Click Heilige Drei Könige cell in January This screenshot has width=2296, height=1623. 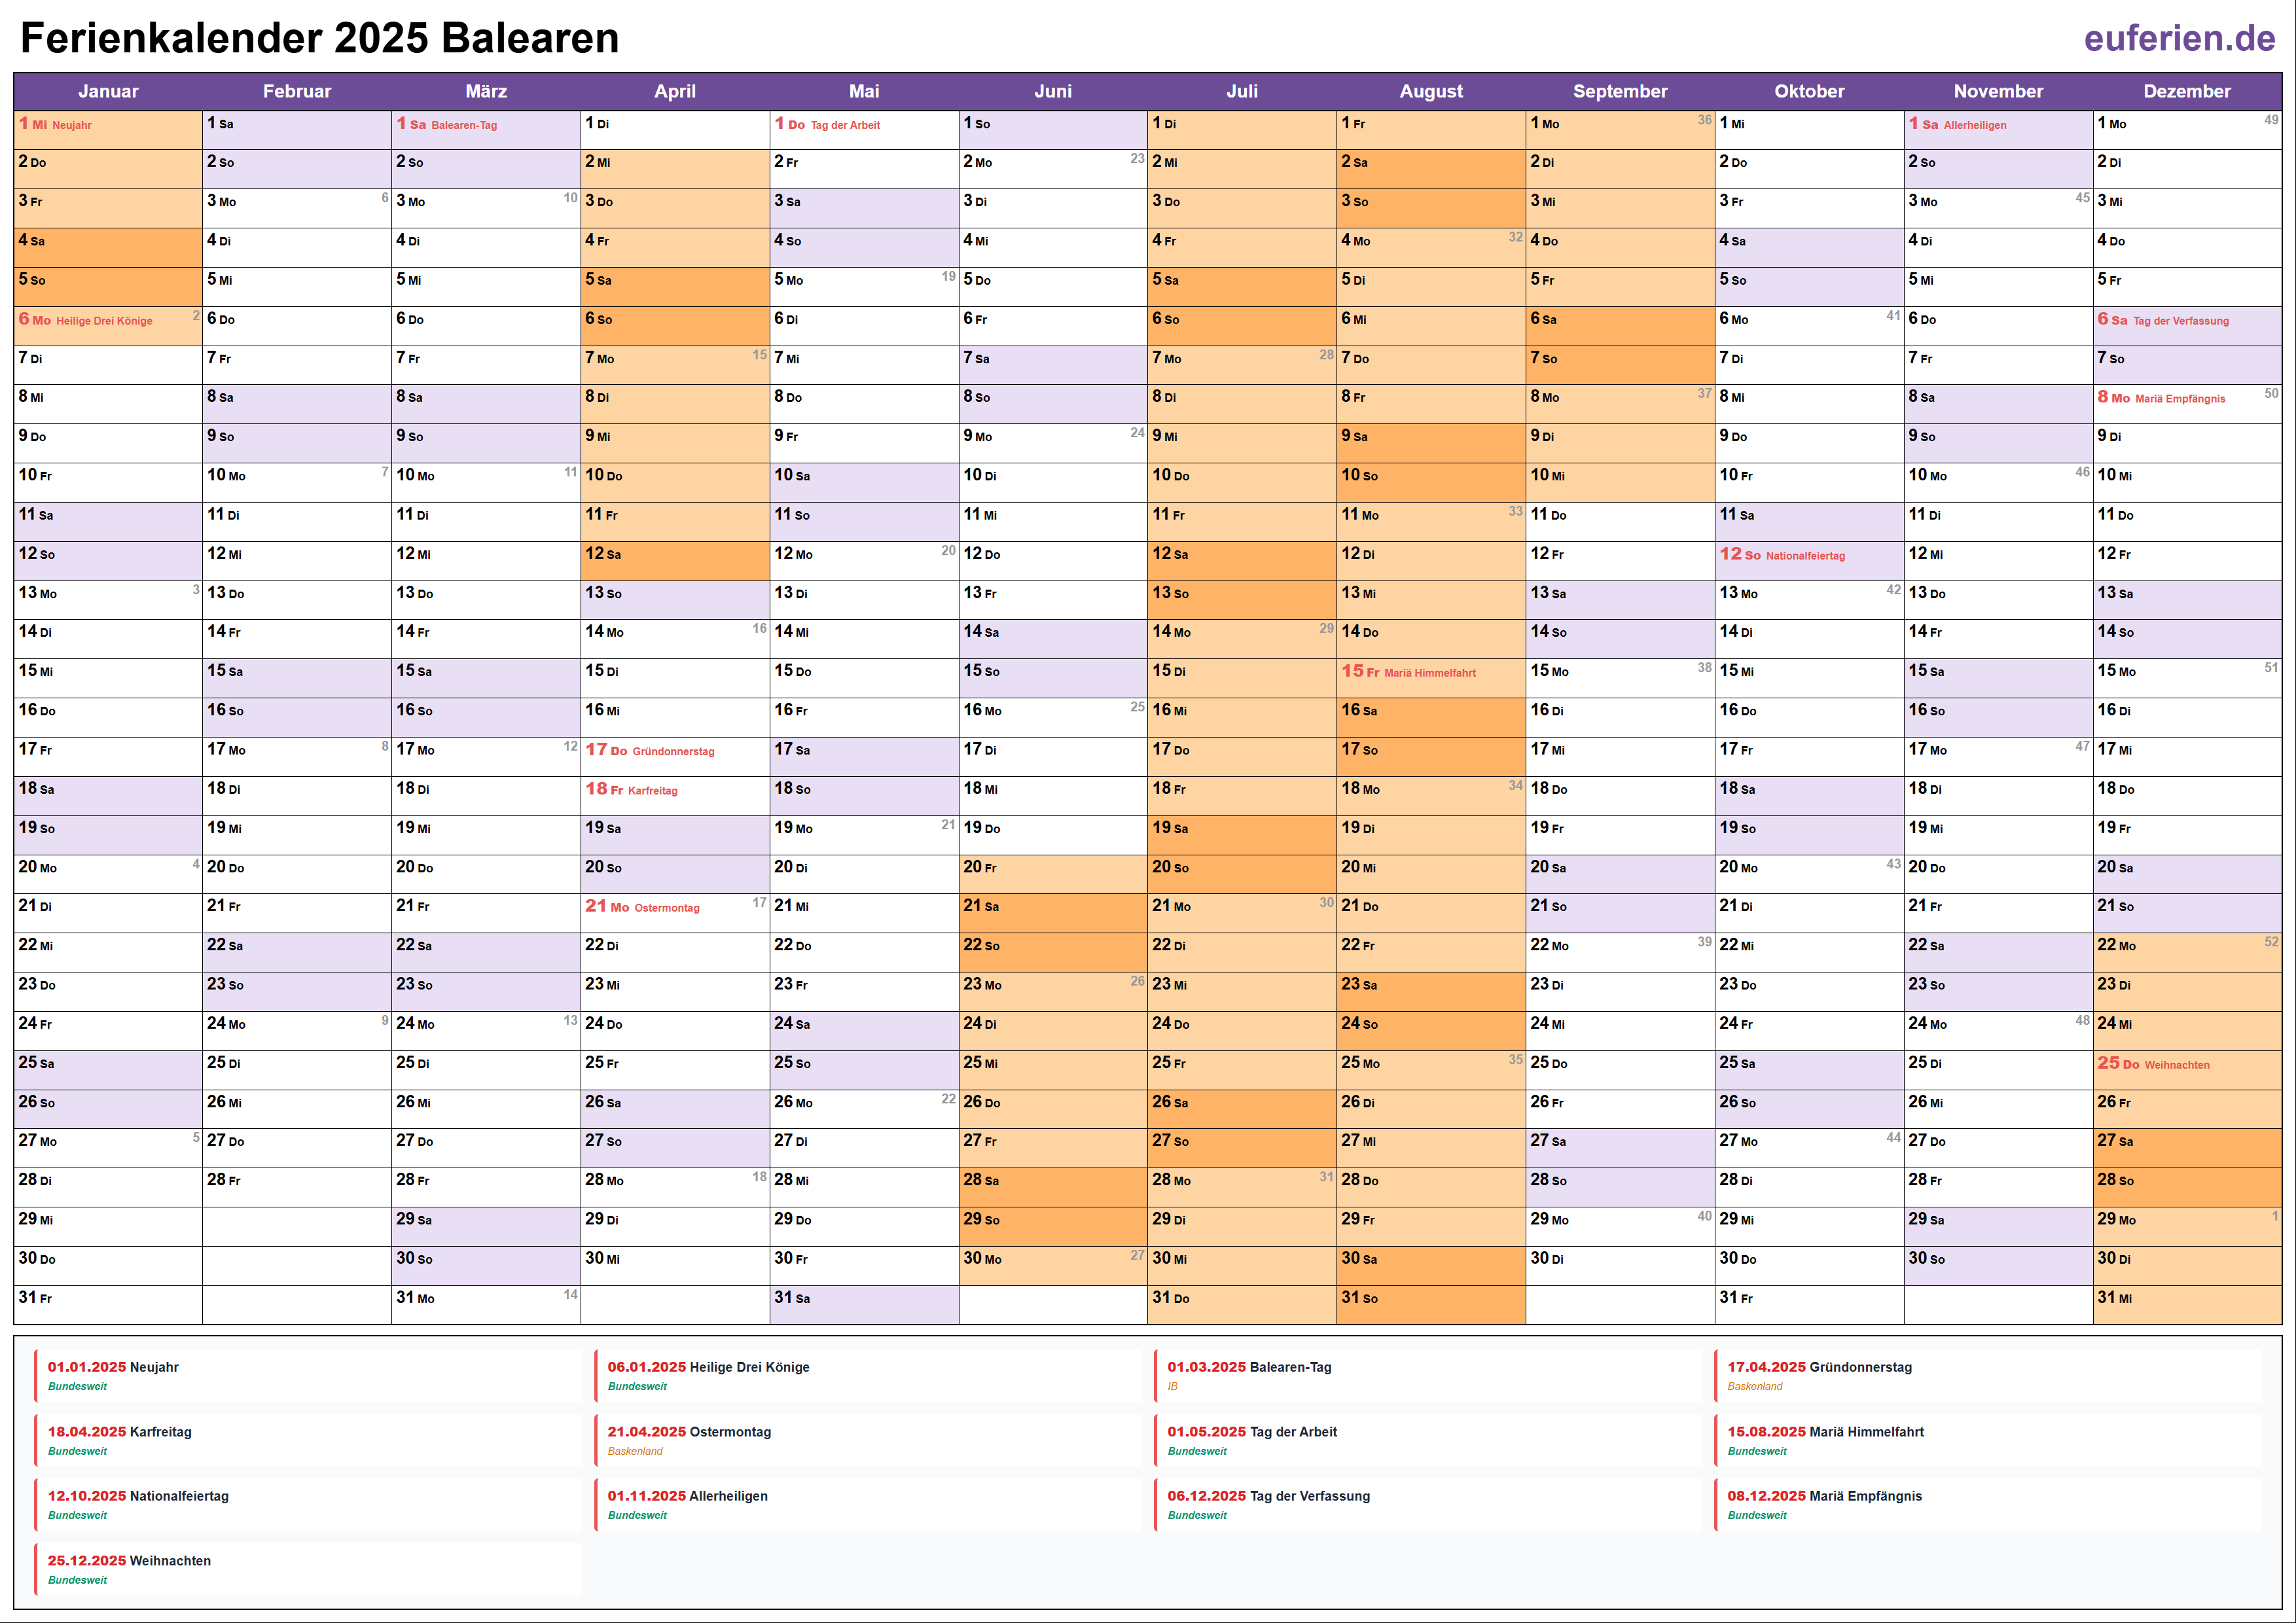(x=104, y=321)
